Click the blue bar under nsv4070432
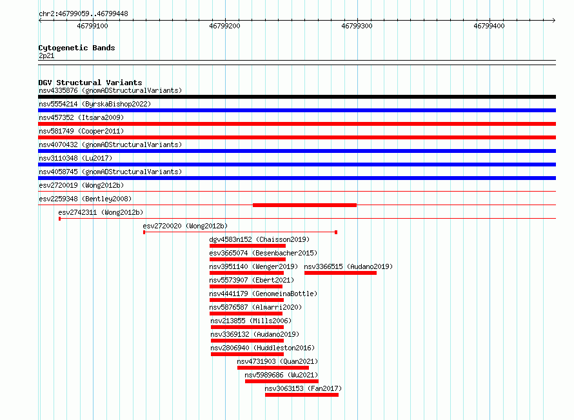 click(297, 151)
